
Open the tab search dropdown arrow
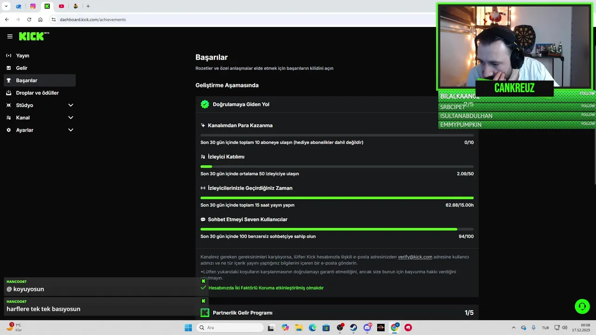pos(6,6)
